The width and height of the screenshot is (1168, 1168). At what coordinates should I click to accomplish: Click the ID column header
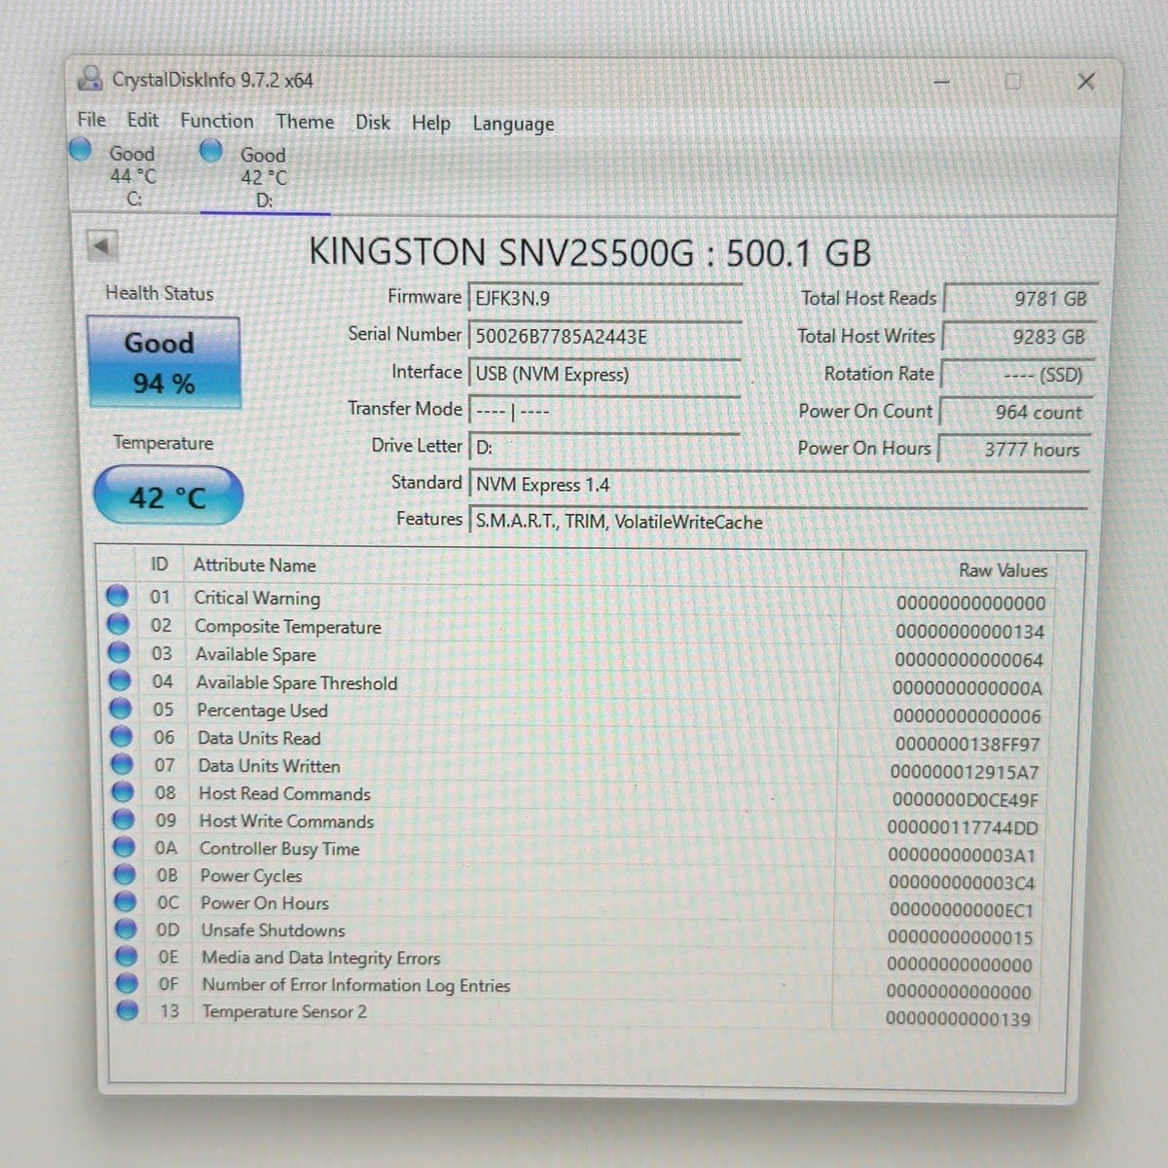click(x=159, y=565)
